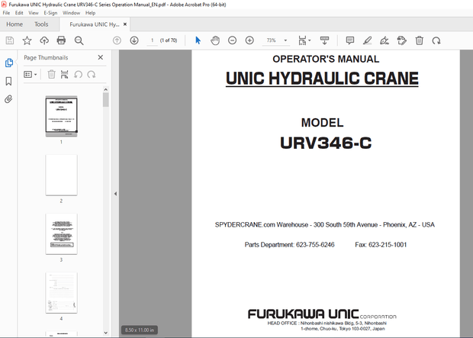Open the Find text magnifier
The height and width of the screenshot is (338, 473).
[x=79, y=40]
